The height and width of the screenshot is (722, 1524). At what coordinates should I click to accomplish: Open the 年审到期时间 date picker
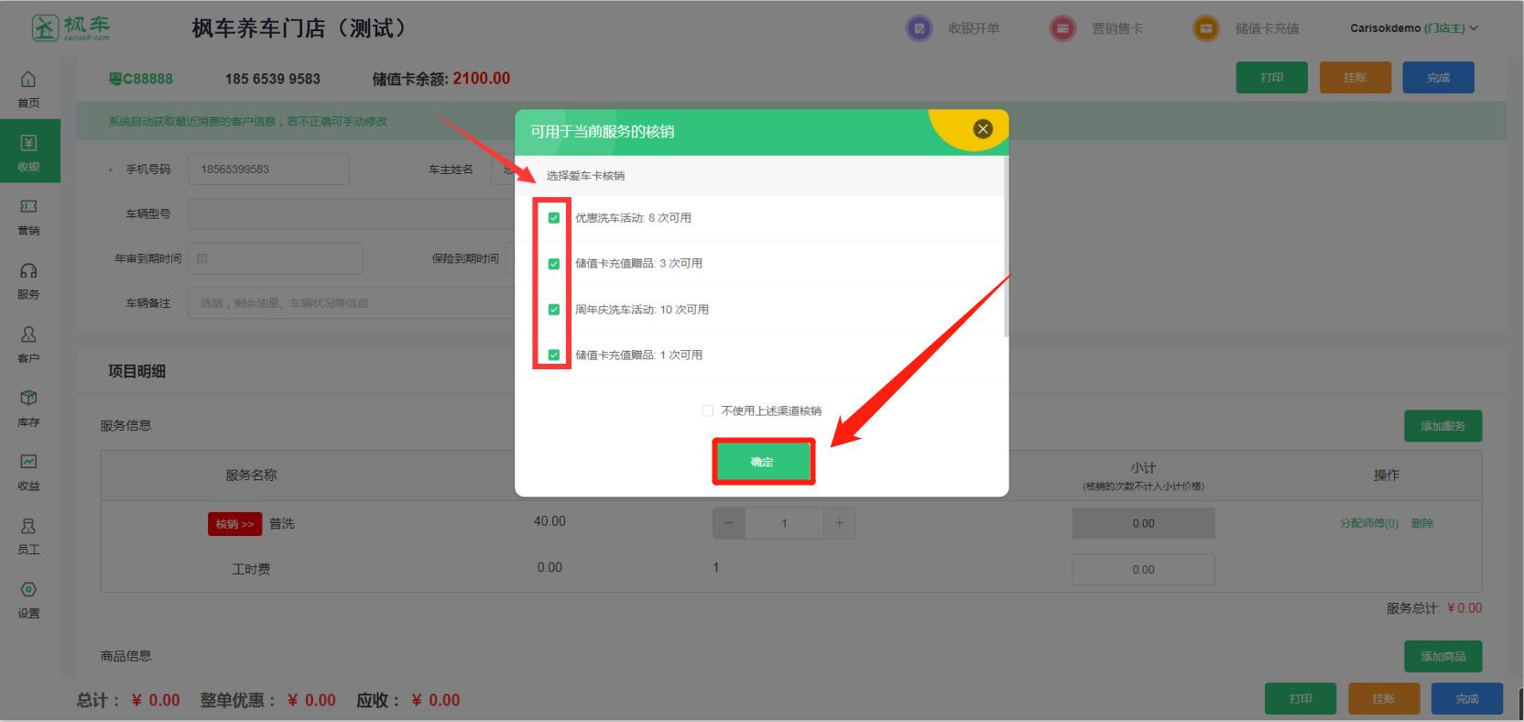click(275, 258)
